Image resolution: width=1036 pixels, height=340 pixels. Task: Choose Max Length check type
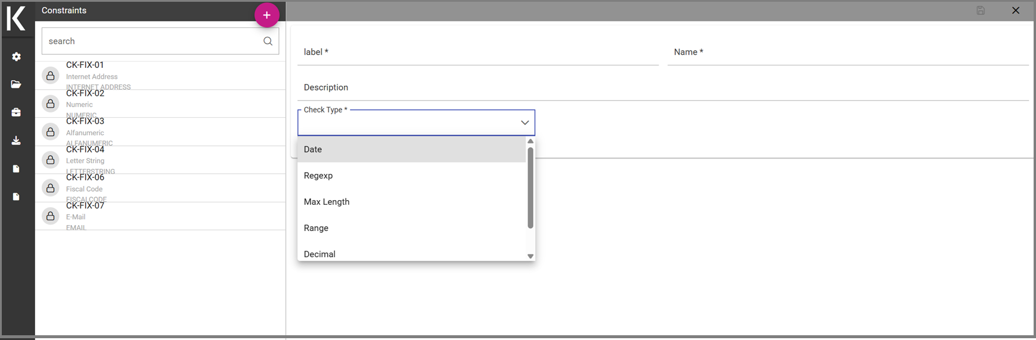[411, 202]
